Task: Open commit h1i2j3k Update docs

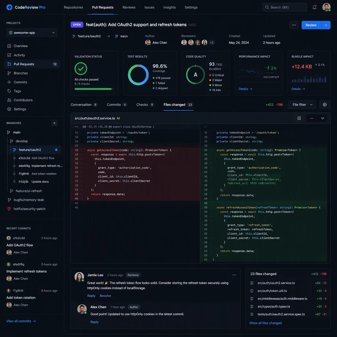Action: click(34, 182)
